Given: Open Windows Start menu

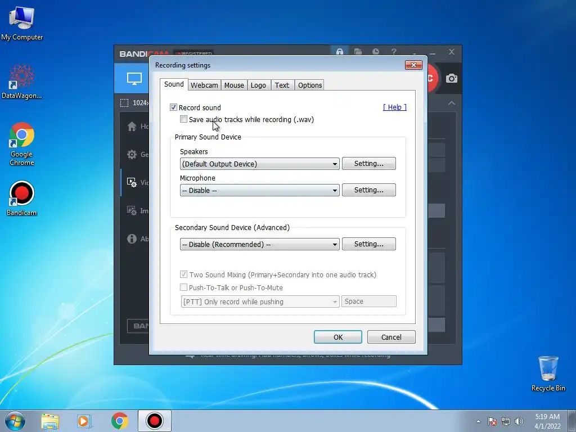Looking at the screenshot, I should (15, 421).
